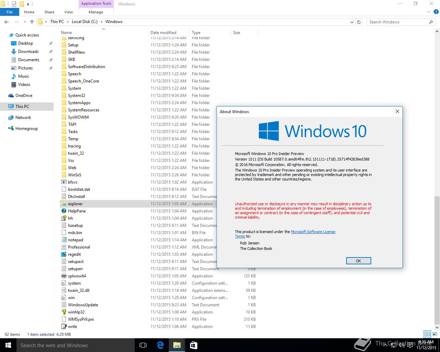
Task: Close the About Windows dialog
Action: 397,111
